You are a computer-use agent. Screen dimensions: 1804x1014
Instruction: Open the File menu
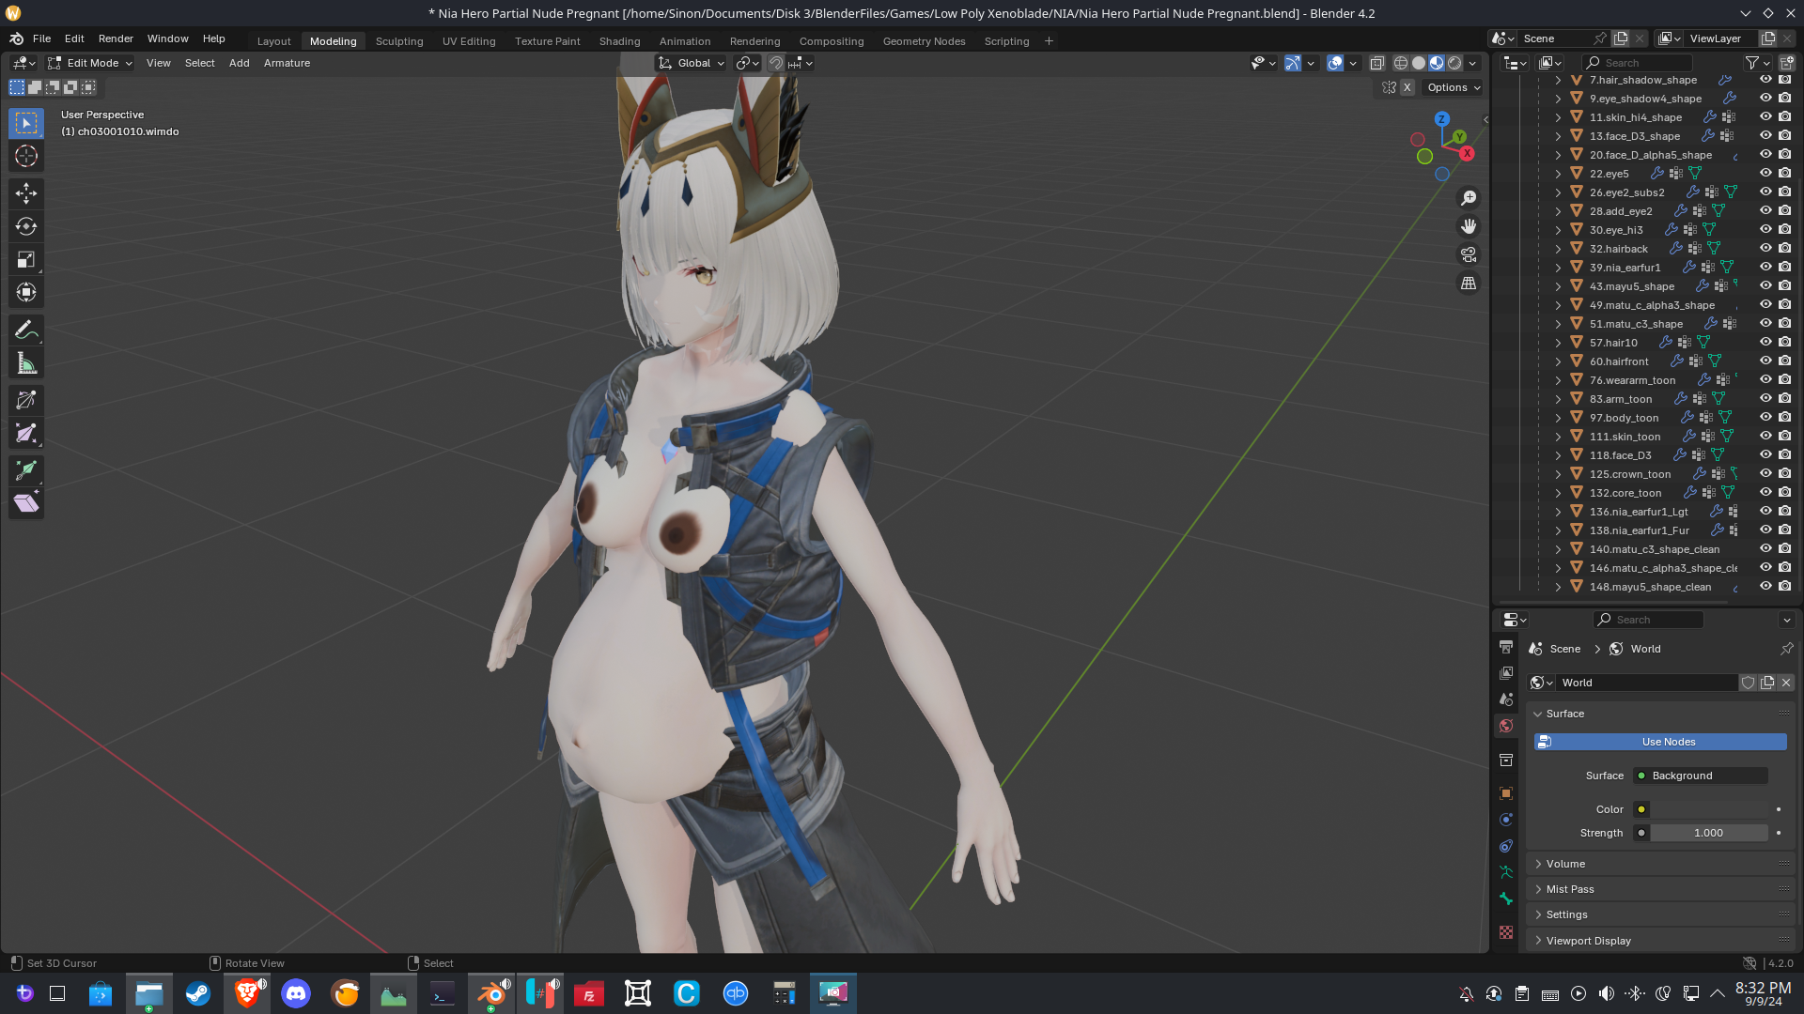point(41,38)
